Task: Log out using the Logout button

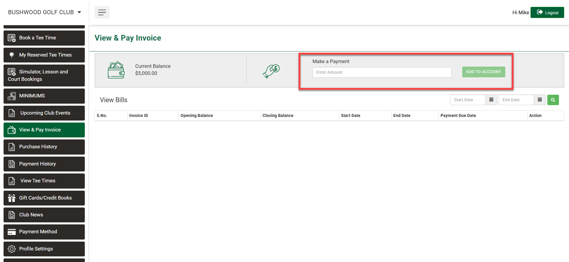Action: (x=547, y=12)
